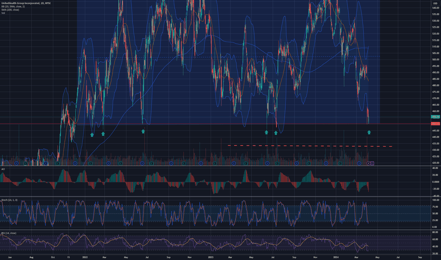
Task: Click the purple event marker beside lightning icon
Action: click(372, 163)
